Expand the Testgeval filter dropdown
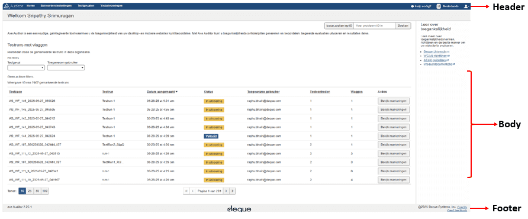Screen dimensions: 528x219 coord(26,67)
